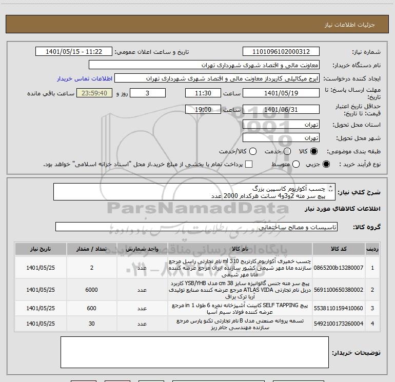Click product code 5492100173260004

coord(339,324)
